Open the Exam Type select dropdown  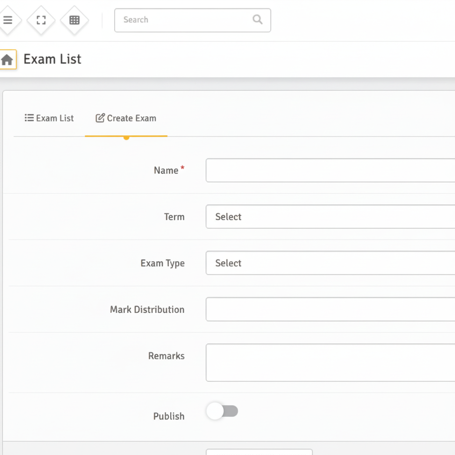(330, 263)
